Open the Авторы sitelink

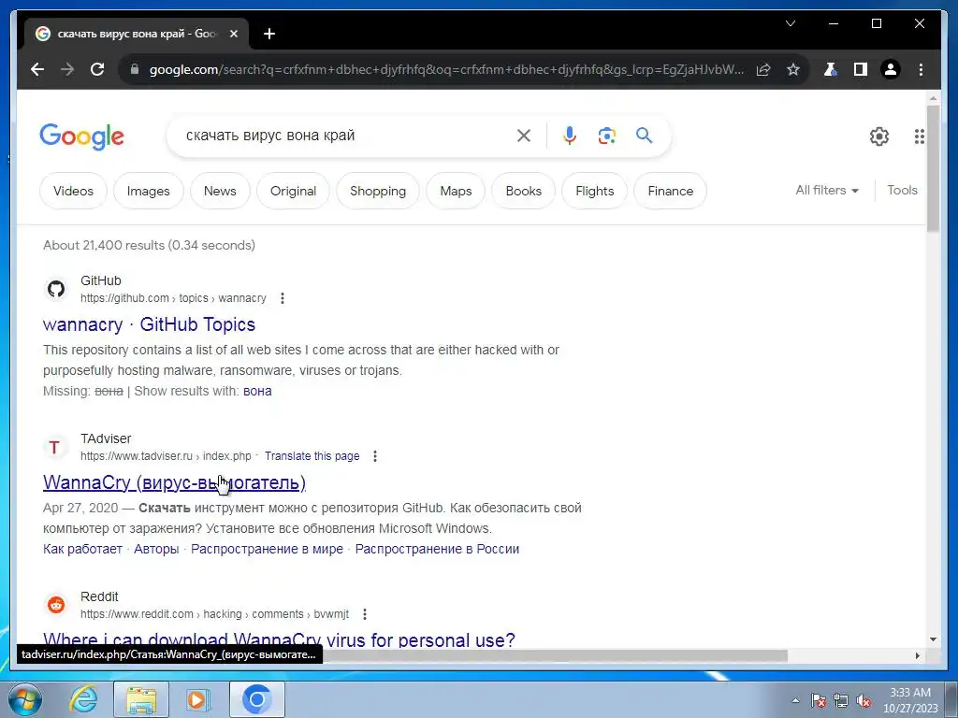click(156, 549)
